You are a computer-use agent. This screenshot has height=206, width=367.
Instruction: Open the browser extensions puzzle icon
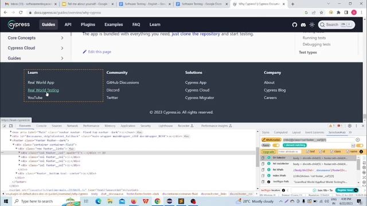point(338,13)
